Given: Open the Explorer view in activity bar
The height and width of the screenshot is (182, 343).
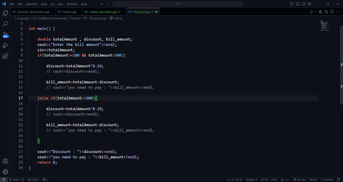Looking at the screenshot, I should point(5,13).
